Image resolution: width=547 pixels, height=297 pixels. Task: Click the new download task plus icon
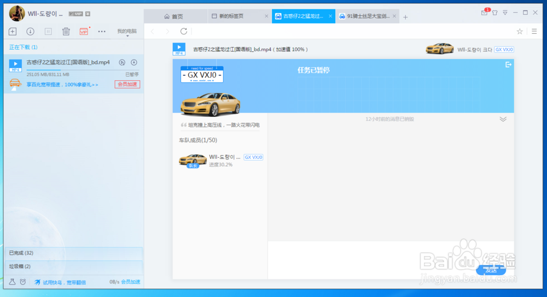[13, 31]
